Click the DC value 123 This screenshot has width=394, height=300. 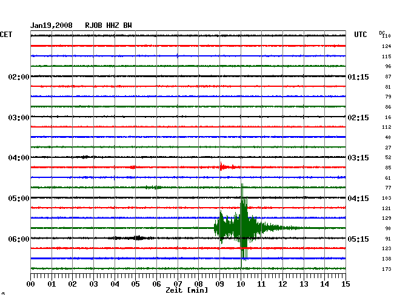point(387,248)
